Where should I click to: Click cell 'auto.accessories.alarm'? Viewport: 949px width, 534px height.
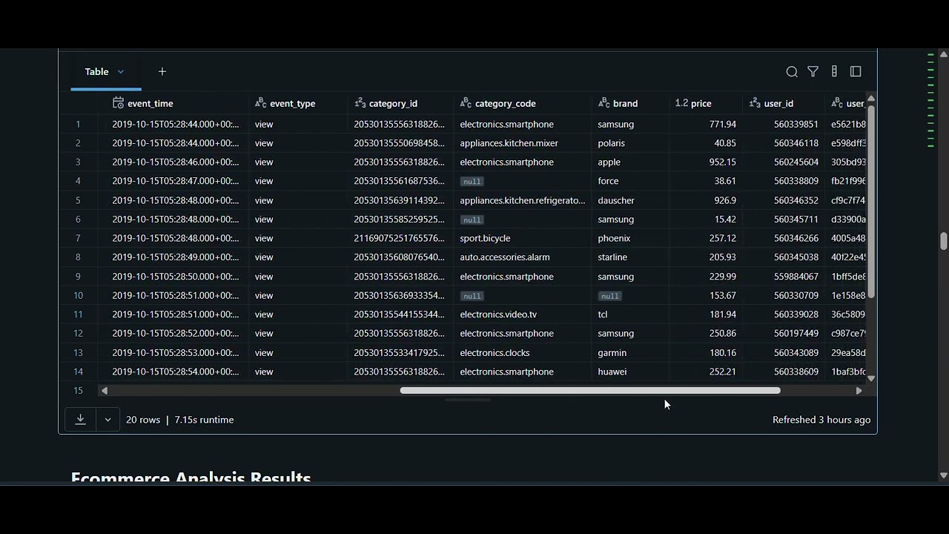tap(505, 257)
